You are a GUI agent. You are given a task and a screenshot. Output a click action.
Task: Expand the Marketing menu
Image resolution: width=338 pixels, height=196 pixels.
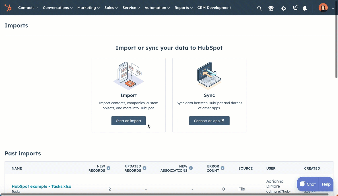tap(88, 8)
